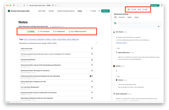
Task: Open the Moving Hosted Domain note
Action: [28, 59]
